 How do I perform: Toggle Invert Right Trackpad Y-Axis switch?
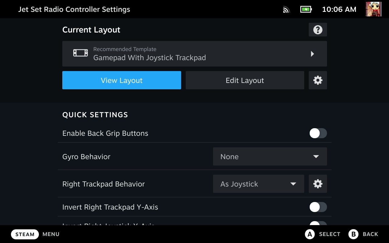tap(318, 207)
